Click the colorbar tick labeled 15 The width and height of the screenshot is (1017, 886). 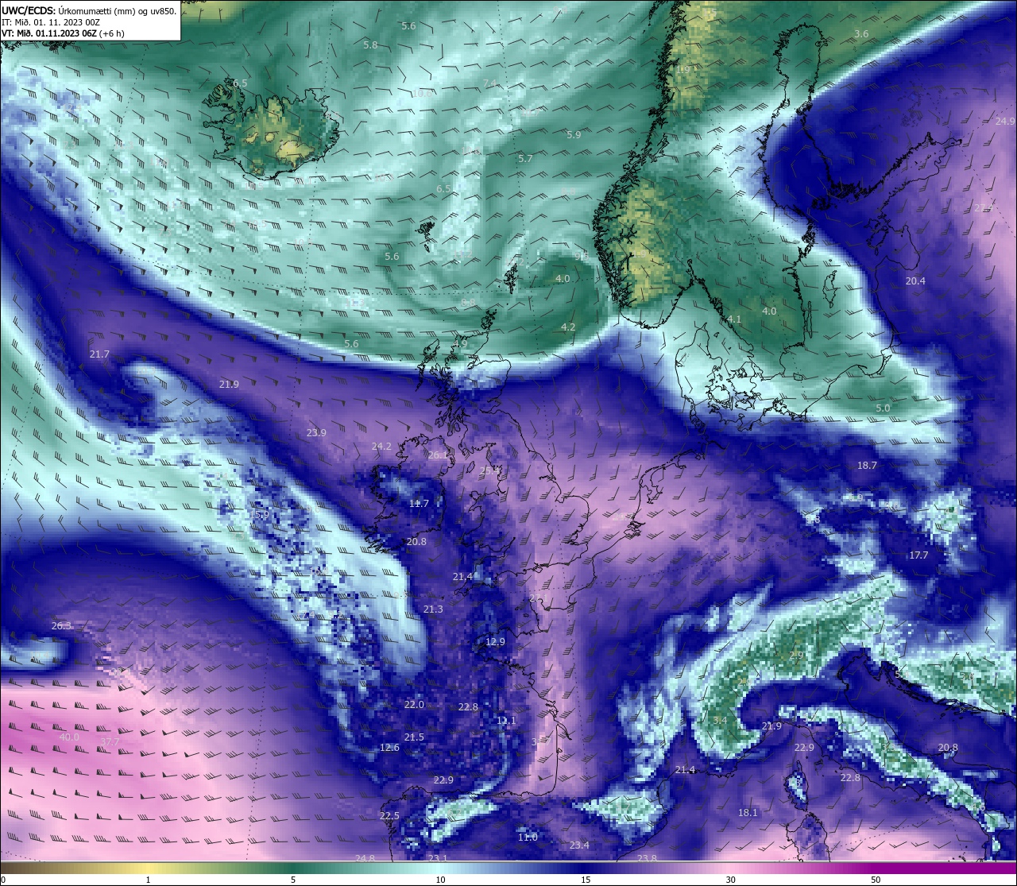pos(585,880)
